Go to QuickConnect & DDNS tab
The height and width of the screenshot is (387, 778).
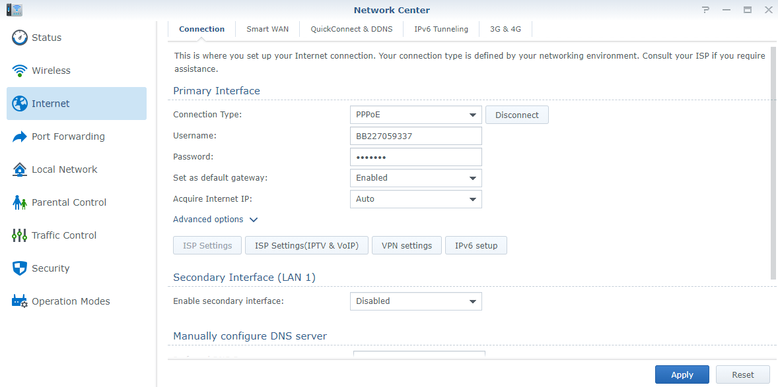pyautogui.click(x=351, y=29)
